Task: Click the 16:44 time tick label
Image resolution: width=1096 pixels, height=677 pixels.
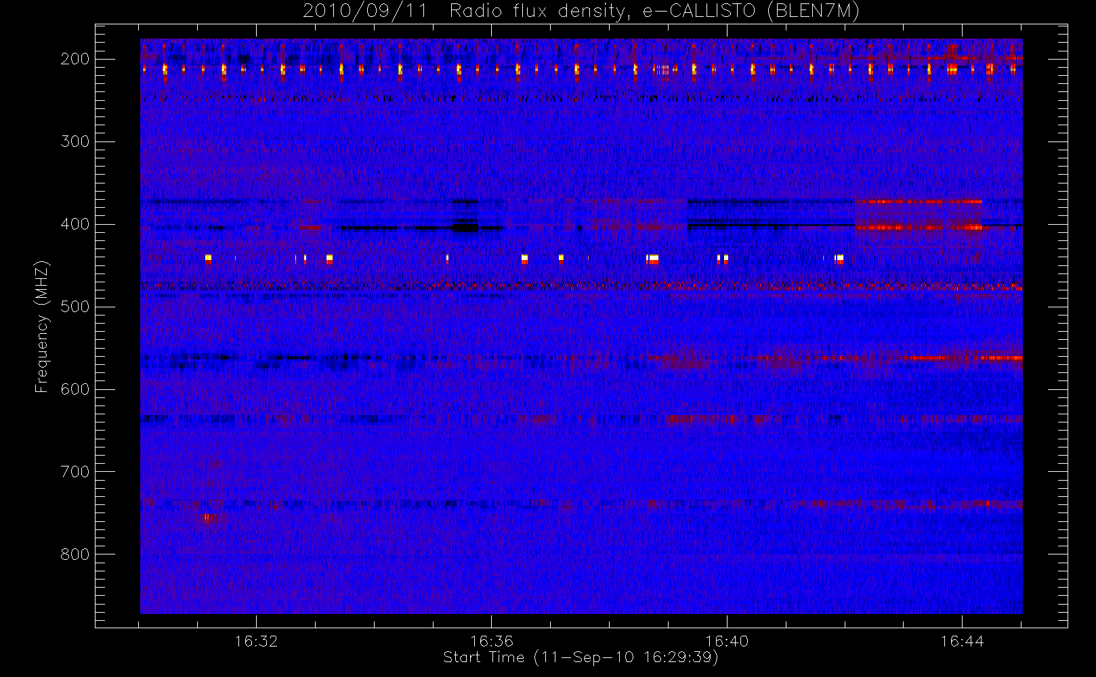Action: tap(962, 641)
